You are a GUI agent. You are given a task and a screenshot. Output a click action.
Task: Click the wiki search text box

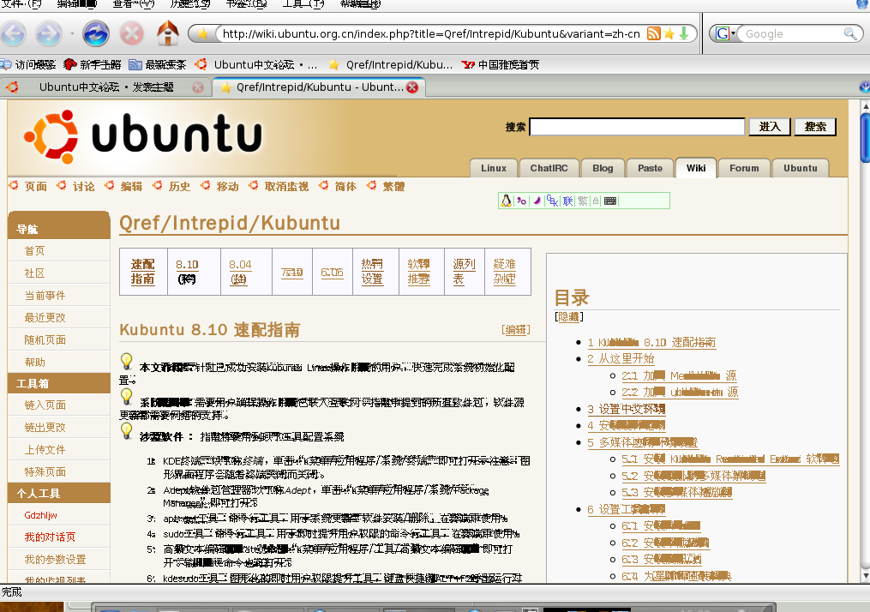pos(637,127)
